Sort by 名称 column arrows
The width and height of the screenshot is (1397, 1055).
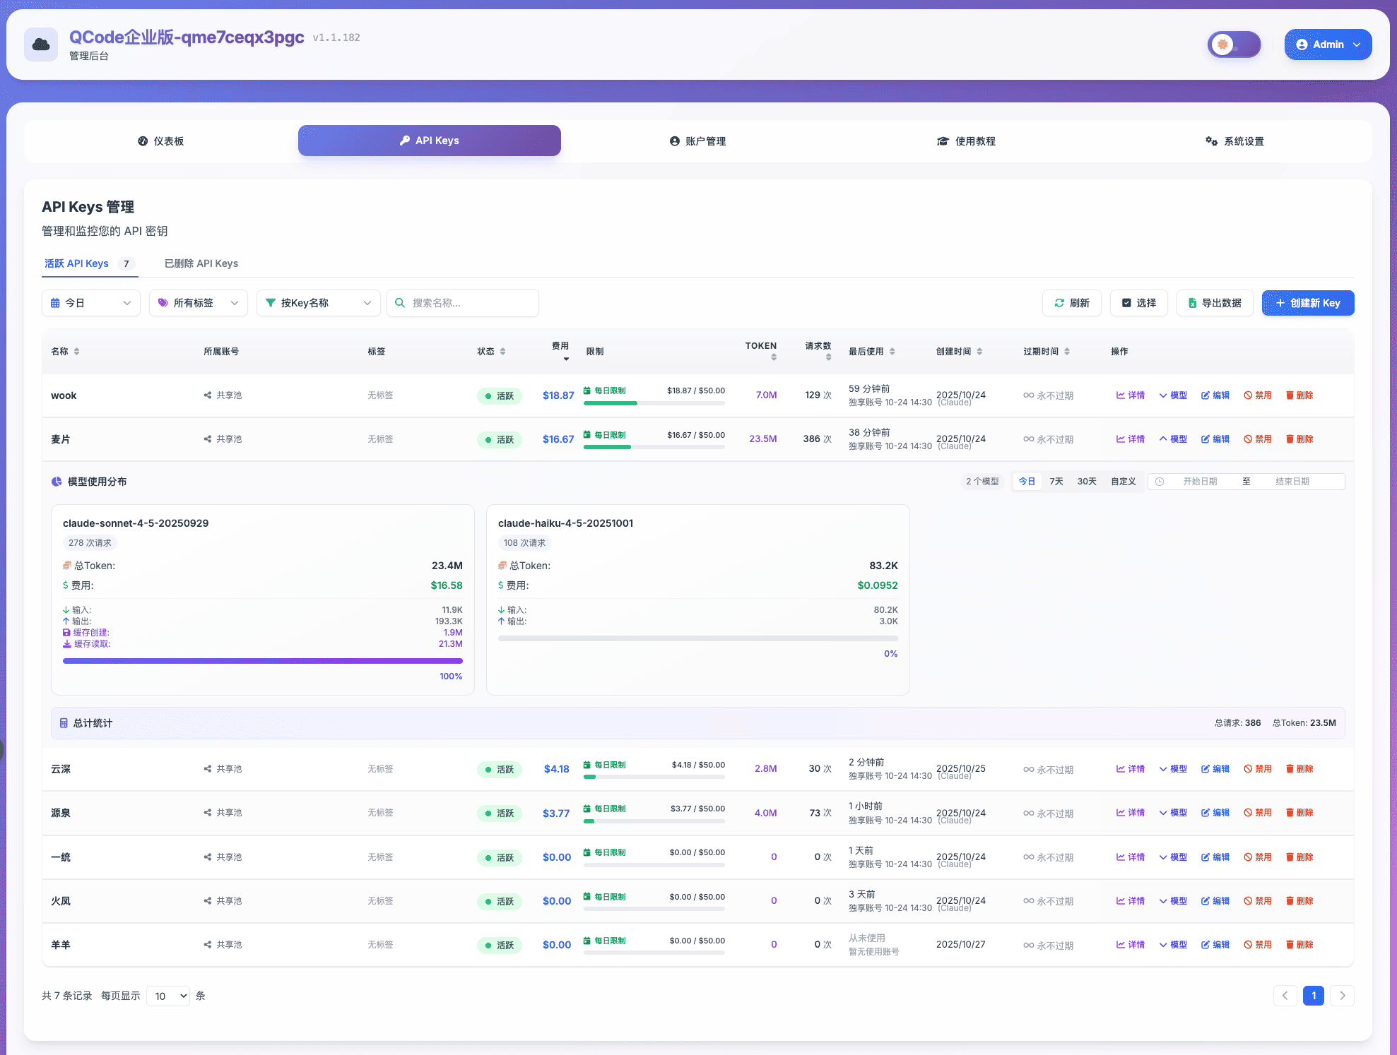tap(76, 352)
